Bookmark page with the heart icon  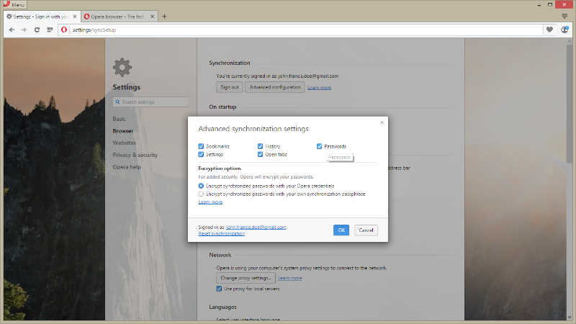(550, 30)
